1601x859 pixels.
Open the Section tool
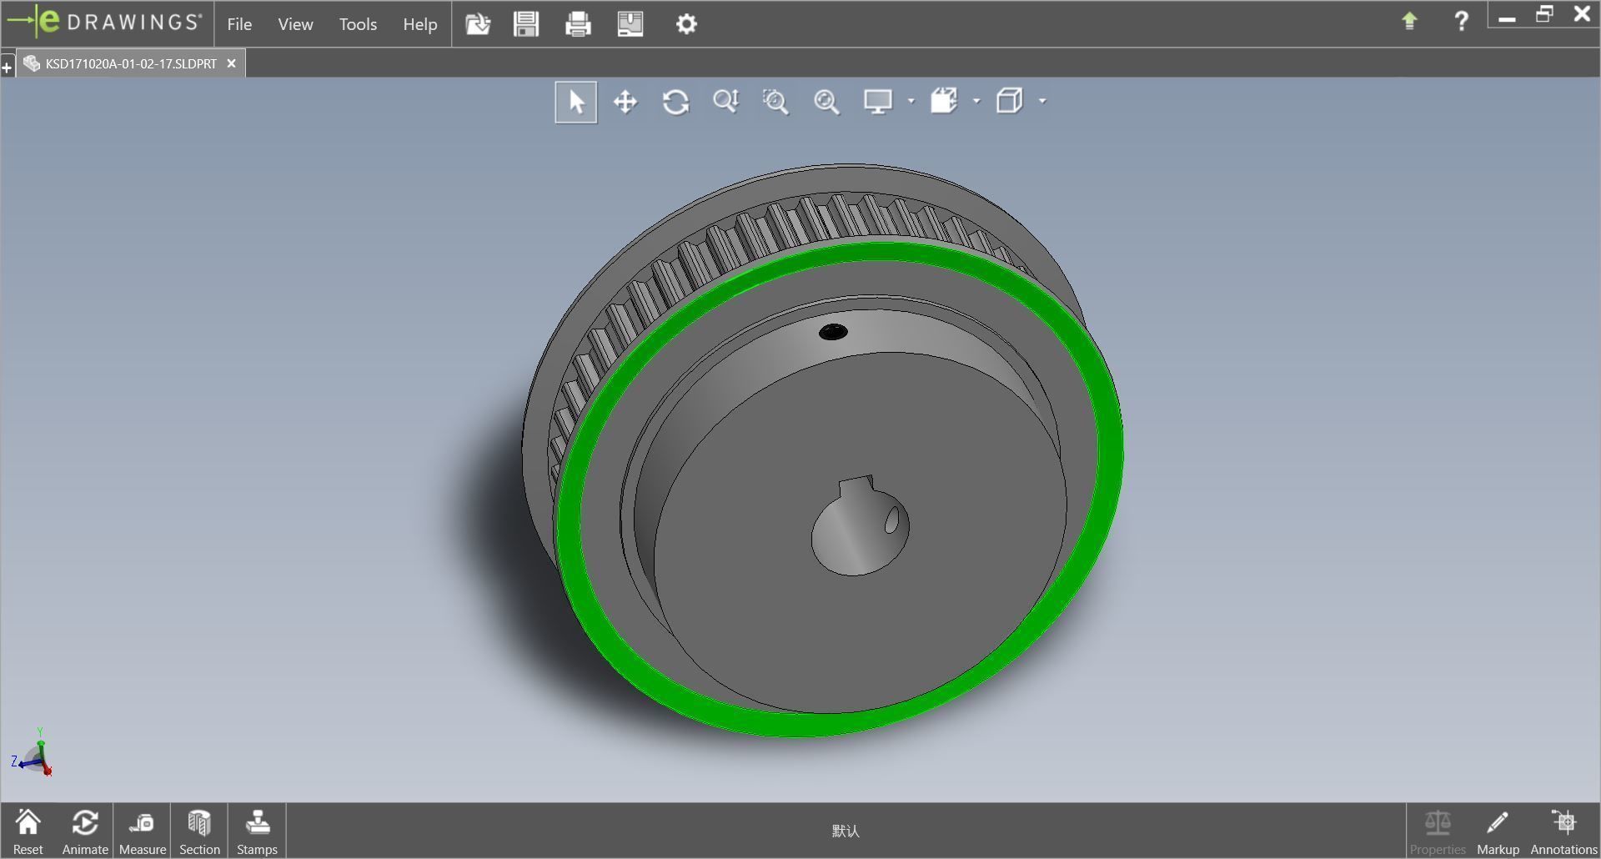(199, 831)
